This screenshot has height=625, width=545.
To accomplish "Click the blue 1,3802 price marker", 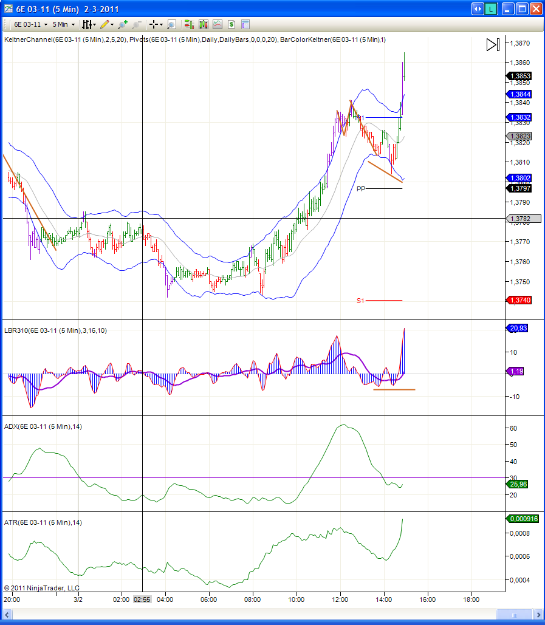I will point(519,178).
